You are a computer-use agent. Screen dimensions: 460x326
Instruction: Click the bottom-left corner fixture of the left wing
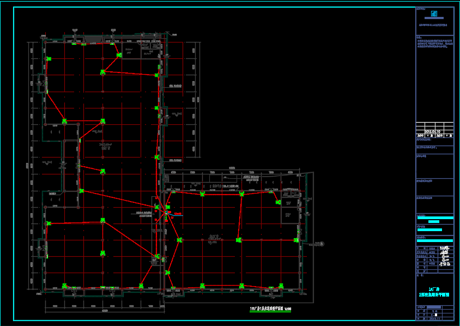point(65,286)
